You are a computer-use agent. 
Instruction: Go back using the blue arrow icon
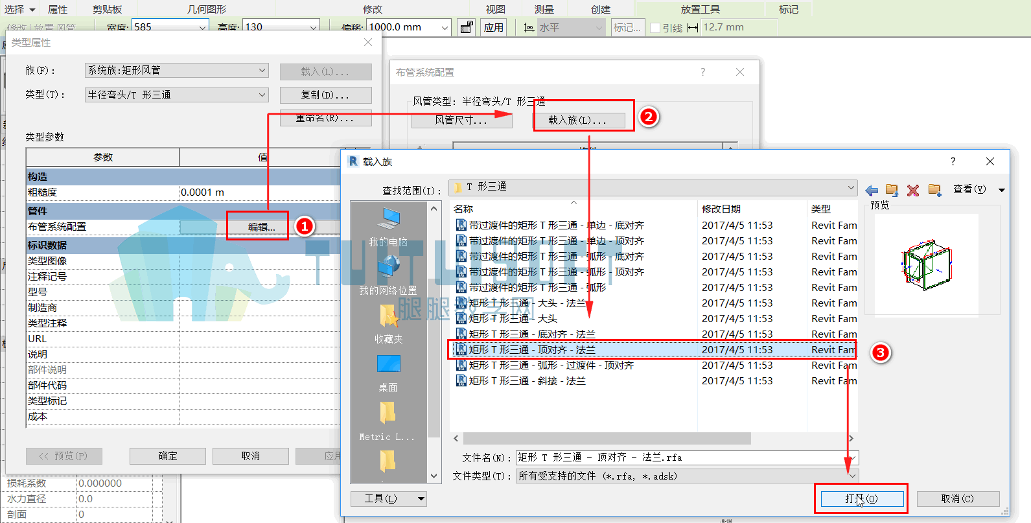[x=872, y=190]
